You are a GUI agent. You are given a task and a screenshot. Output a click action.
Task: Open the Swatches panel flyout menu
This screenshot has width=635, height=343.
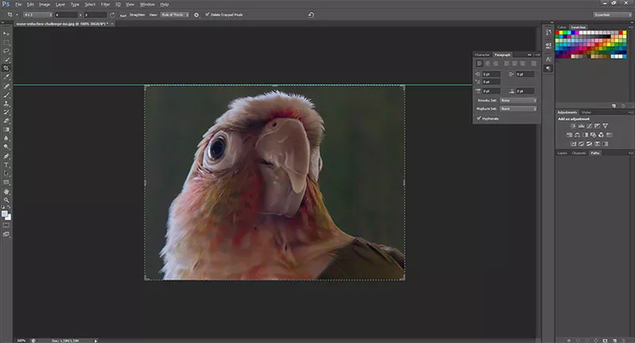point(630,27)
